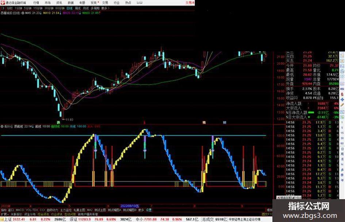Image resolution: width=345 pixels, height=222 pixels.
Task: Click 平安证券上海上证云行情 server status
Action: (245, 219)
